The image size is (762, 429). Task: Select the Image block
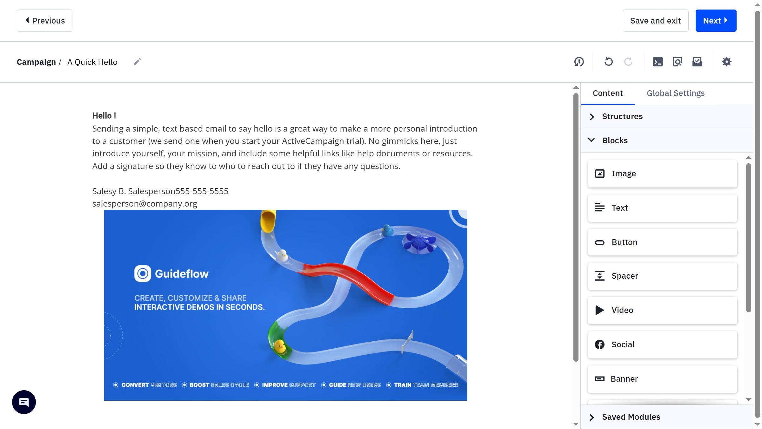(662, 174)
